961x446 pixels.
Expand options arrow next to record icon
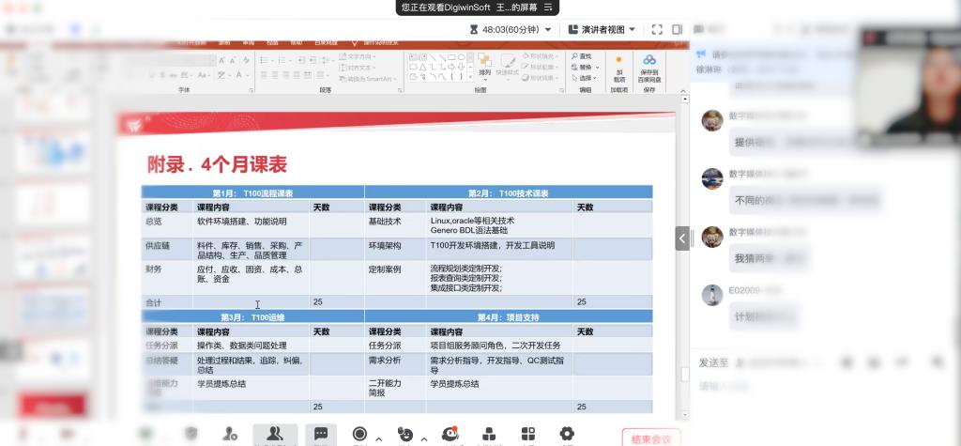pos(379,438)
